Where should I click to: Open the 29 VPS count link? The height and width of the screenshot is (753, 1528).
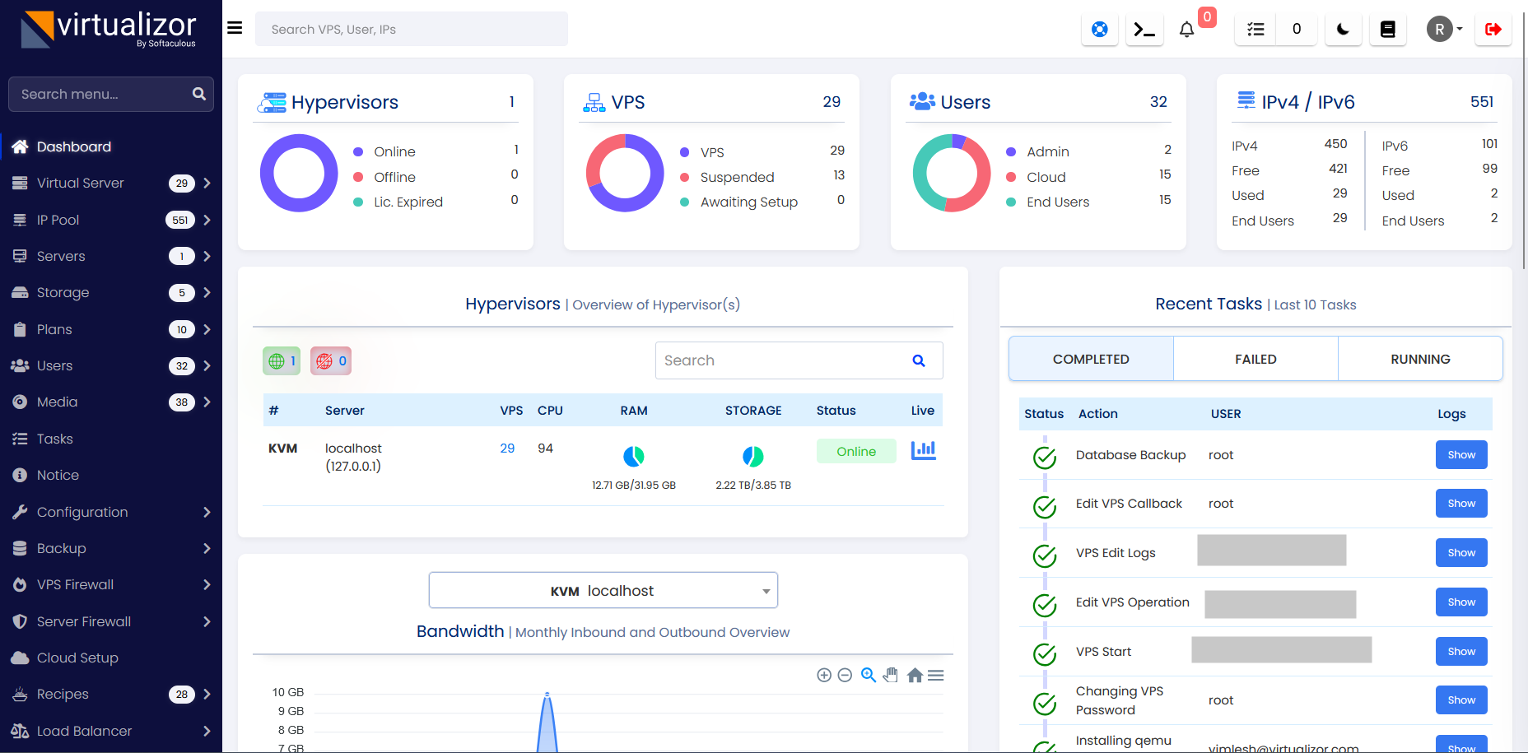(x=507, y=449)
